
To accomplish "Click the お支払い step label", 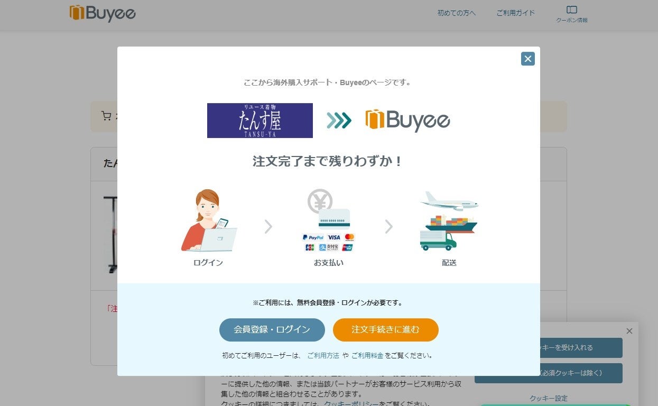I will [x=329, y=263].
